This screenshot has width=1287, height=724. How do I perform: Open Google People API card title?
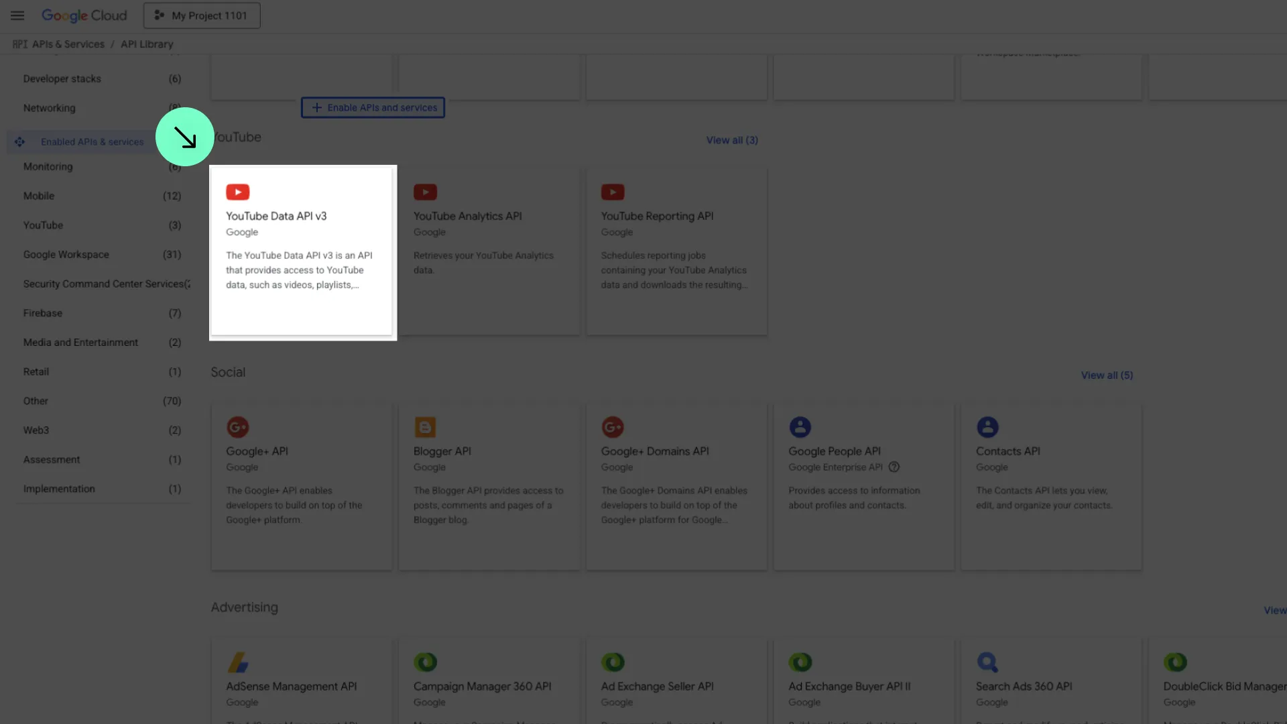click(x=835, y=451)
